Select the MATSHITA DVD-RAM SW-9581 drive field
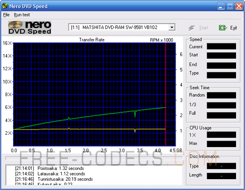 tap(122, 27)
